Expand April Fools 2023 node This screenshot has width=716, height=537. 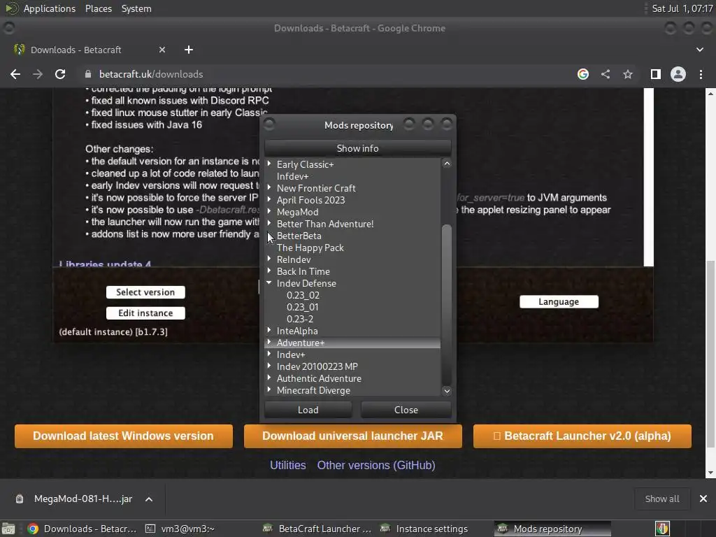[269, 199]
